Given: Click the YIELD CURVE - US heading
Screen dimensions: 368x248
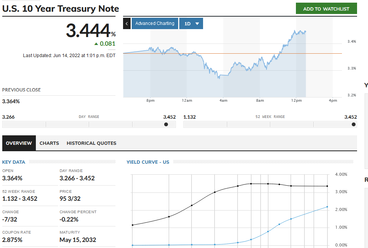Looking at the screenshot, I should coord(148,162).
